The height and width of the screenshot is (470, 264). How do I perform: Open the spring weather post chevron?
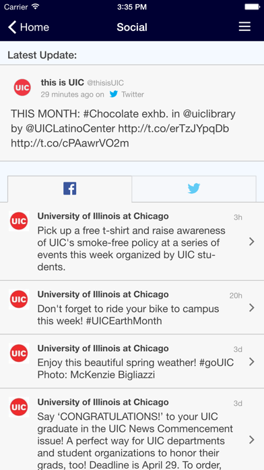(x=252, y=362)
